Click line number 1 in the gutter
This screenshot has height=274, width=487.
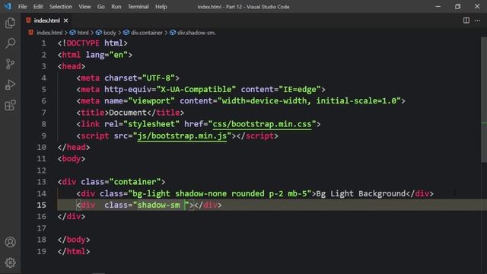point(44,43)
